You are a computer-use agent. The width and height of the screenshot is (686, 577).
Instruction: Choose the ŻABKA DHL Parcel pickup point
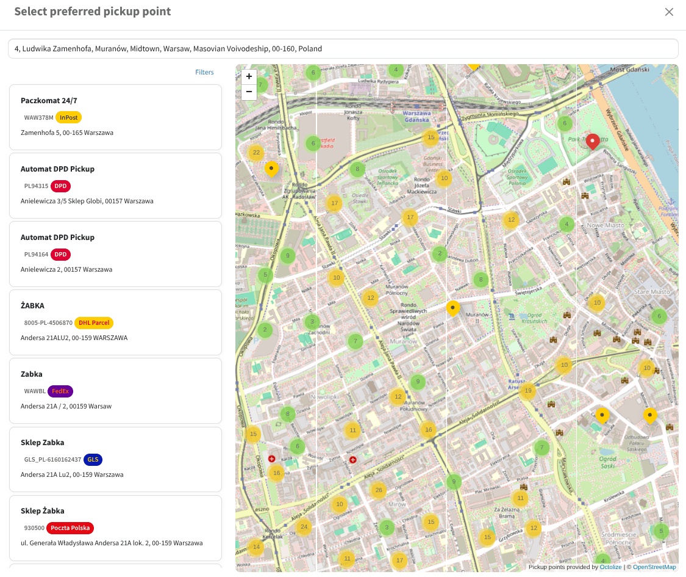pos(115,322)
